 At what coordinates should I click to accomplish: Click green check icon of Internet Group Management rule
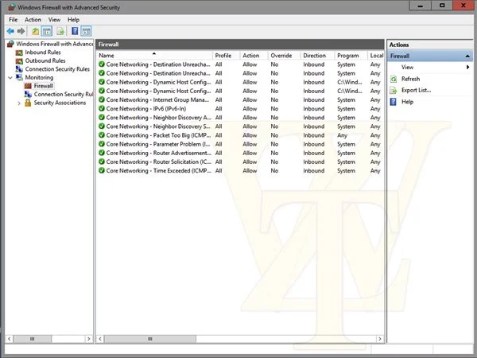[102, 99]
